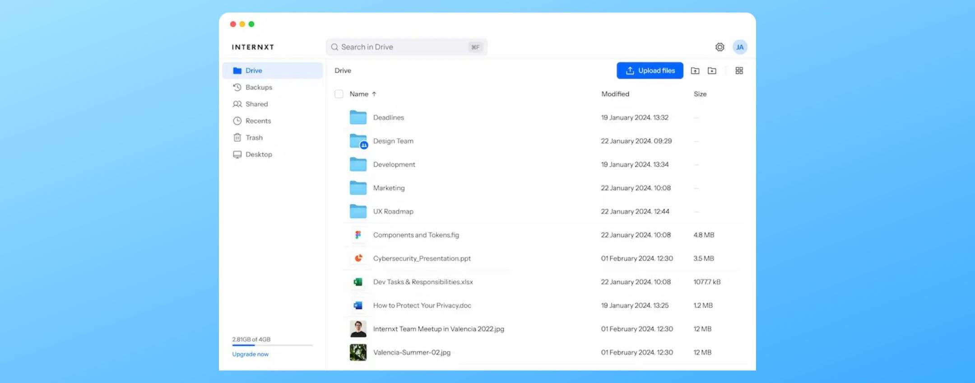Open the Trash section
This screenshot has height=383, width=975.
[x=254, y=138]
